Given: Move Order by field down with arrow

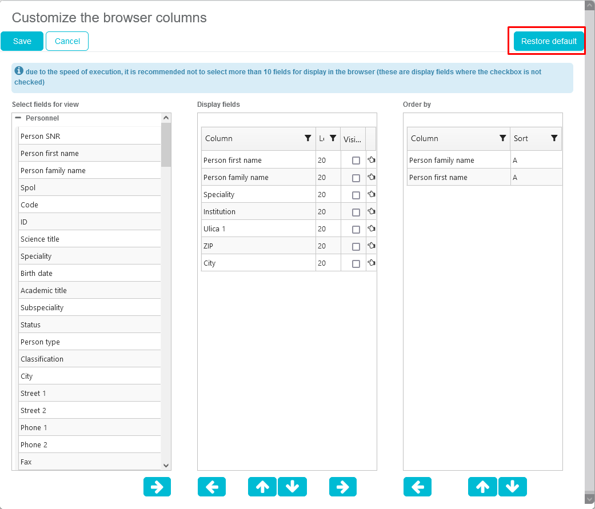Looking at the screenshot, I should tap(512, 487).
